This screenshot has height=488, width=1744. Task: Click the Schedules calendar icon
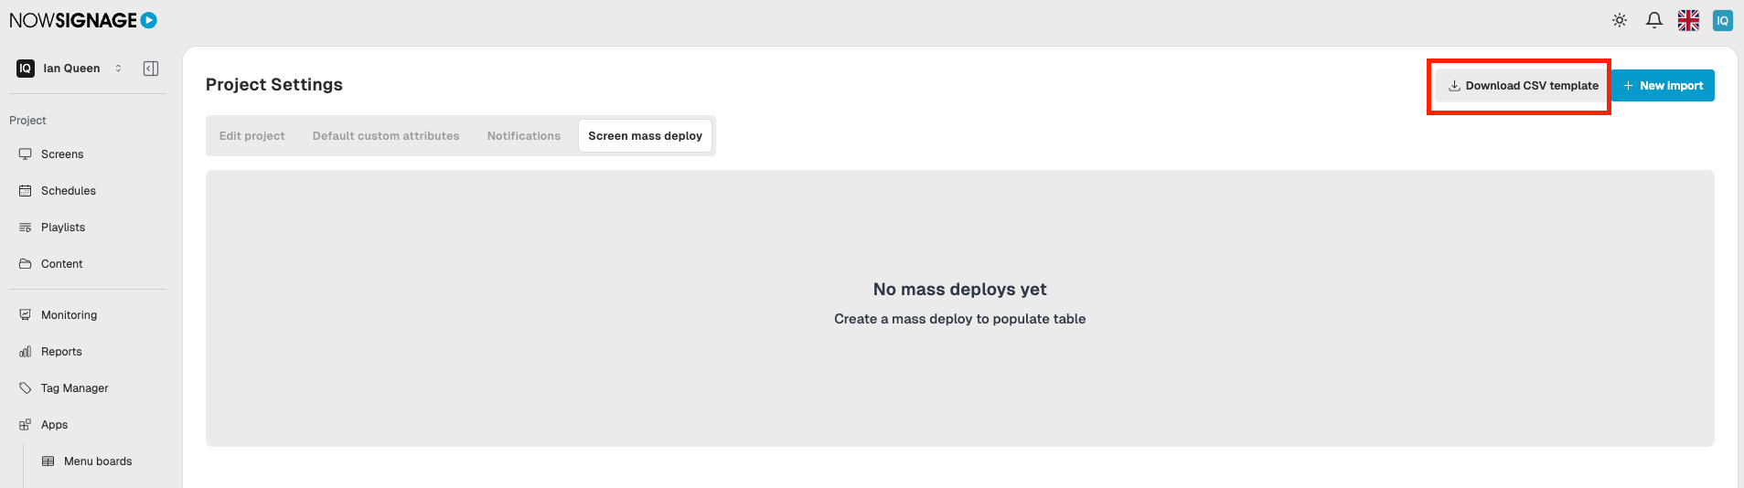pos(25,191)
